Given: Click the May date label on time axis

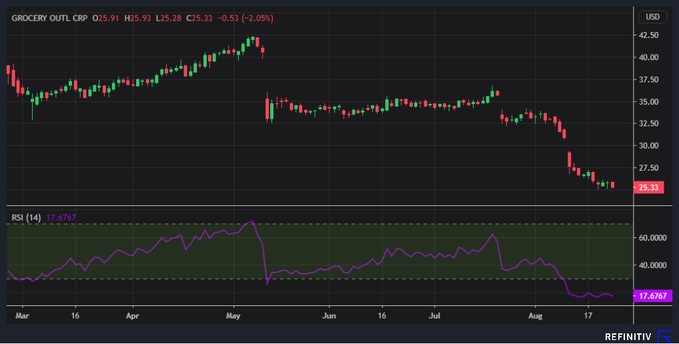Looking at the screenshot, I should click(233, 315).
